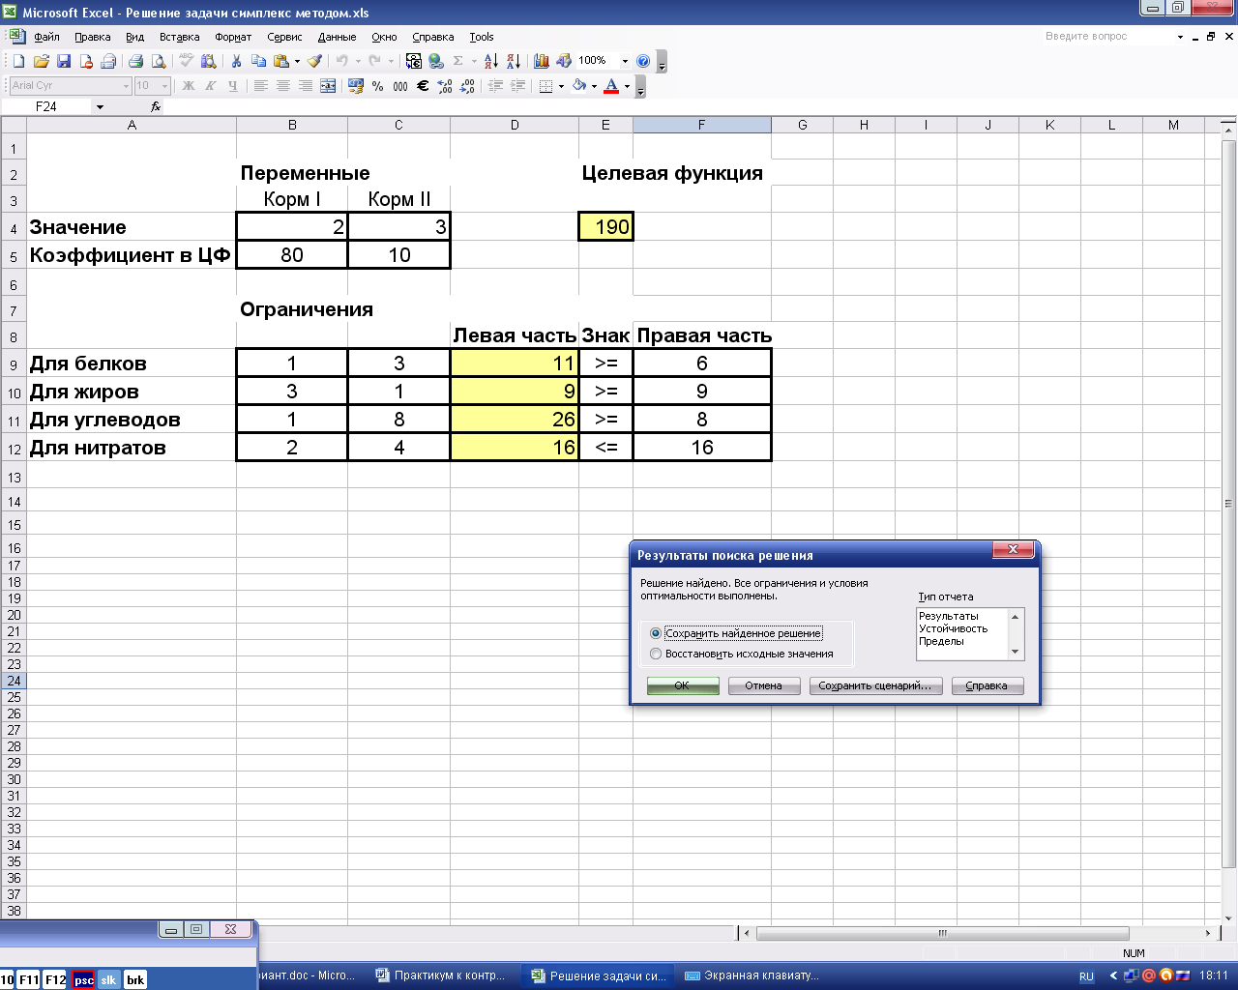The width and height of the screenshot is (1238, 990).
Task: Expand the font name Arial Cyr dropdown
Action: [126, 86]
